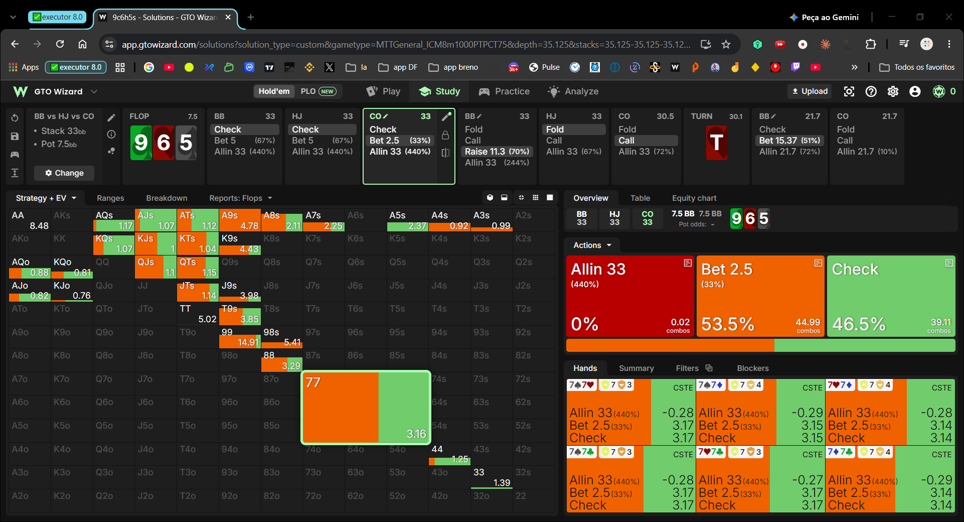Click the half-filled card view icon above matrix

tap(505, 198)
